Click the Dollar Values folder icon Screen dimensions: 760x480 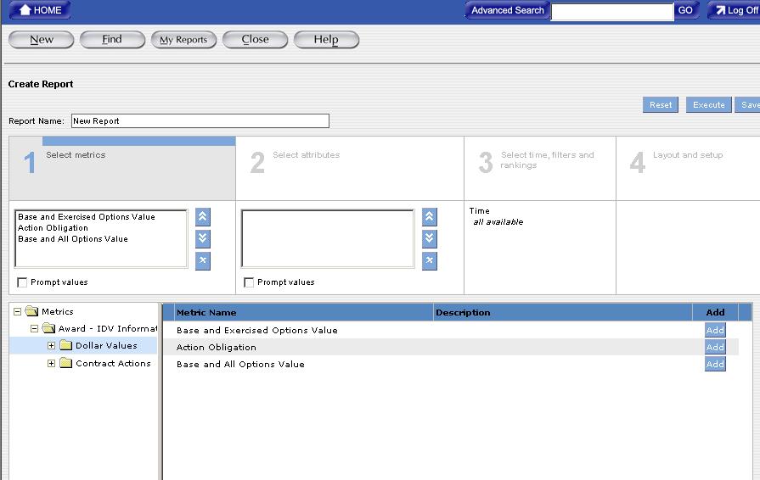pyautogui.click(x=66, y=345)
